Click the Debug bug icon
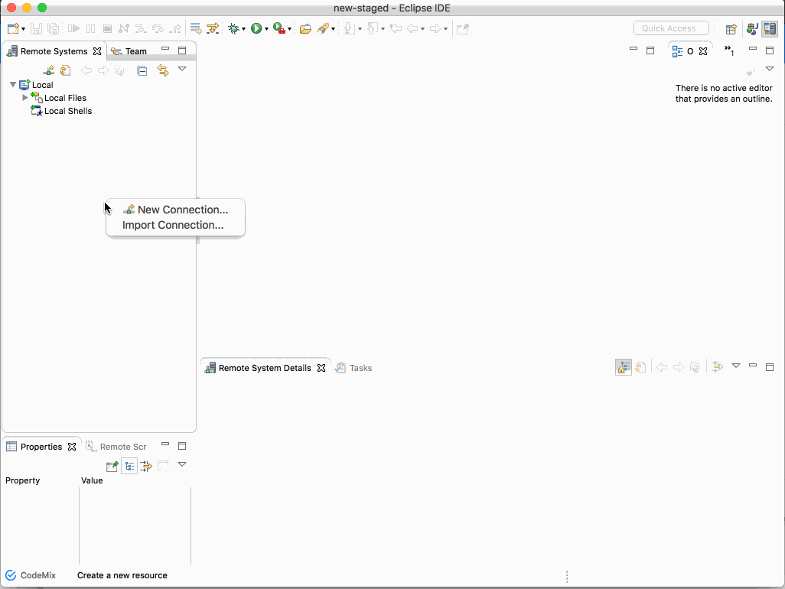This screenshot has height=589, width=785. 233,28
